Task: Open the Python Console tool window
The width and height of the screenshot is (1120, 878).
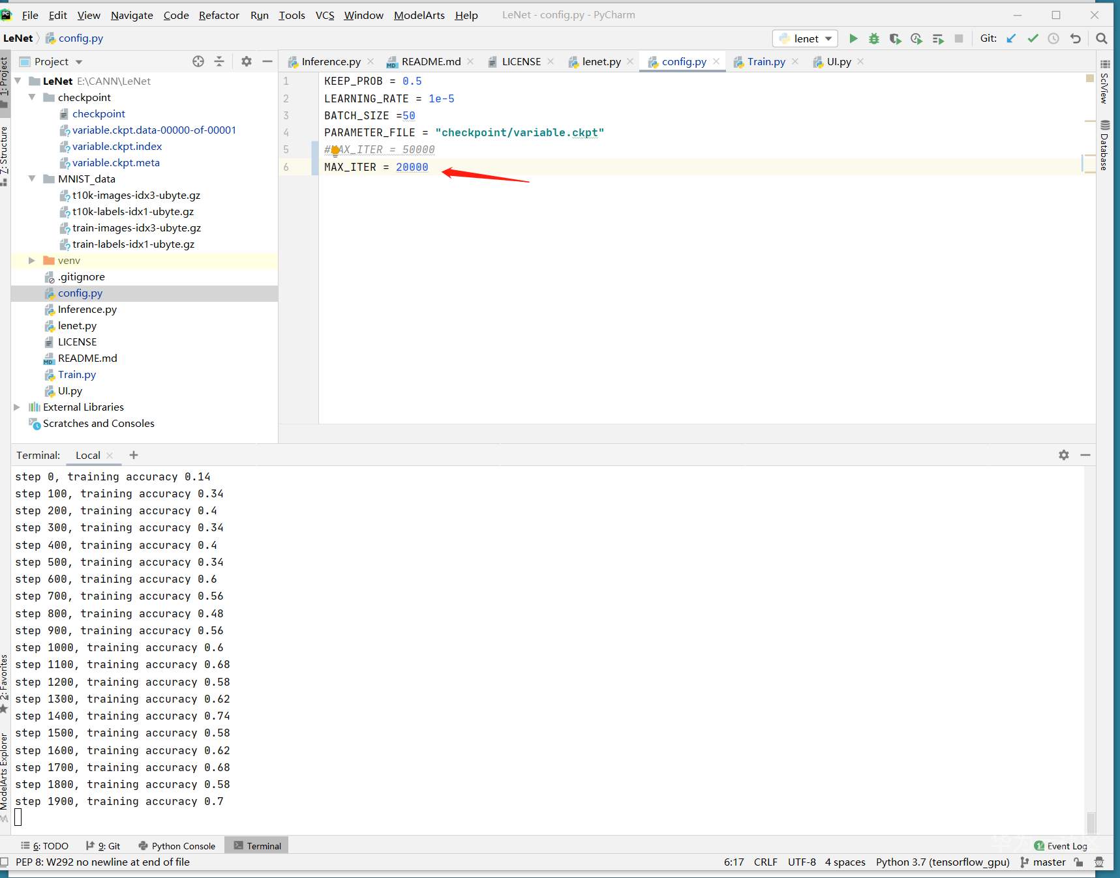Action: tap(177, 846)
